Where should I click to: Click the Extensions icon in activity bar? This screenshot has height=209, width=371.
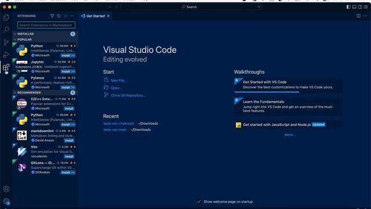tap(6, 67)
